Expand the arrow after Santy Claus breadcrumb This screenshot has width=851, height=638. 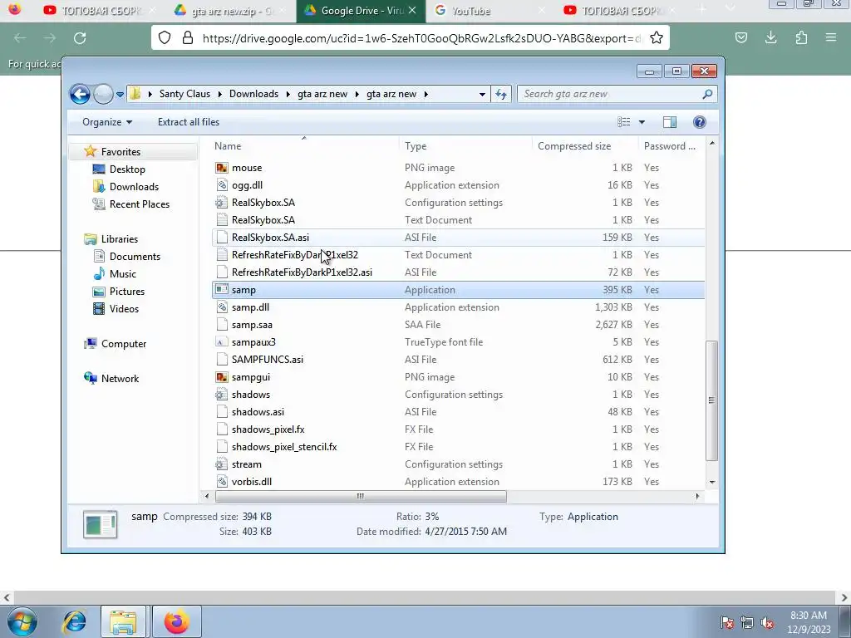point(219,94)
